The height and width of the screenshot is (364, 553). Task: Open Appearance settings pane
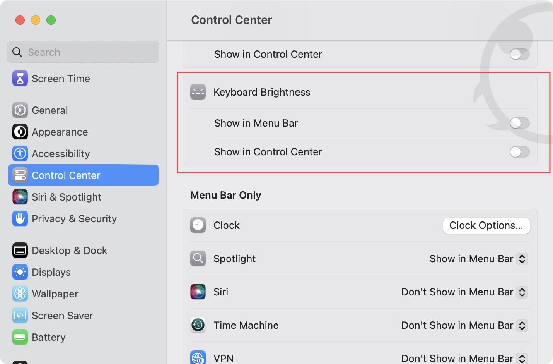point(83,132)
